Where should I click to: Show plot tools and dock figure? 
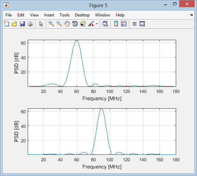tap(142, 24)
